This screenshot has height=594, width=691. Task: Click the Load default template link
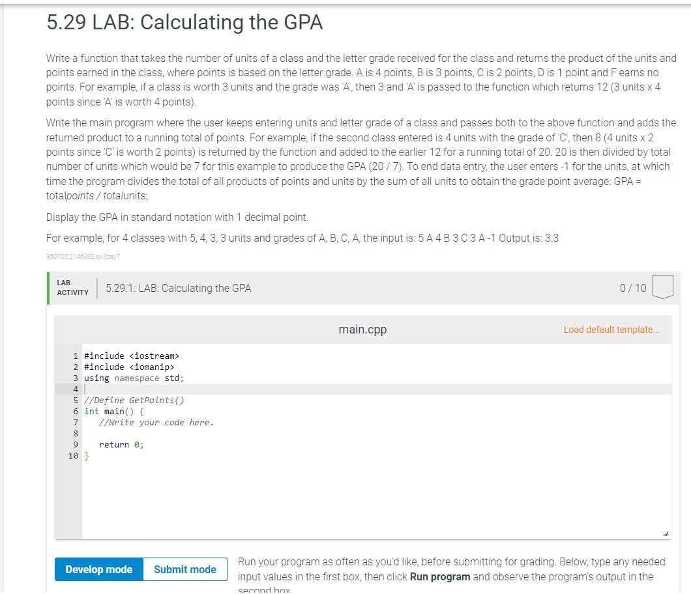(x=611, y=330)
